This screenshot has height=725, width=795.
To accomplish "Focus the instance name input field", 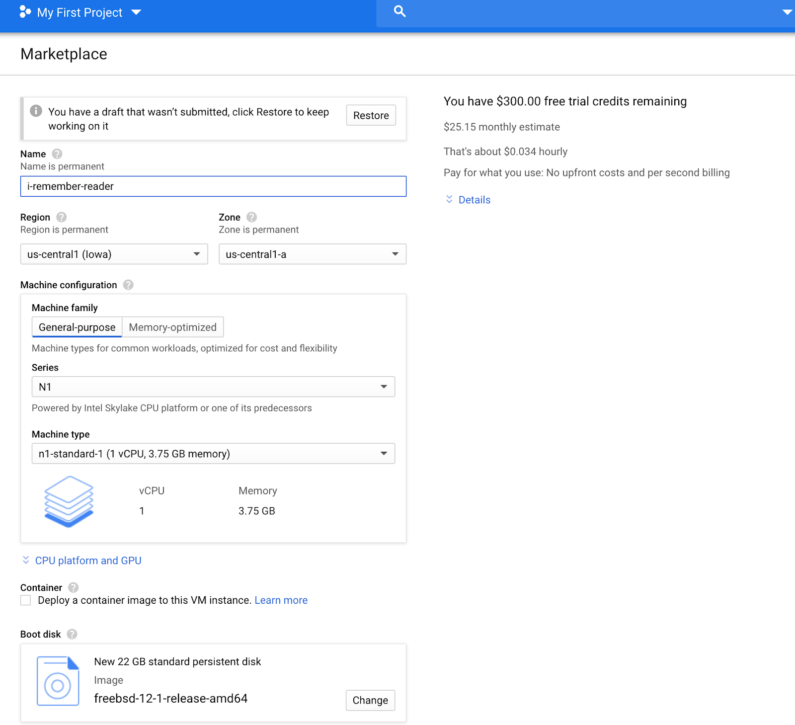I will [213, 186].
